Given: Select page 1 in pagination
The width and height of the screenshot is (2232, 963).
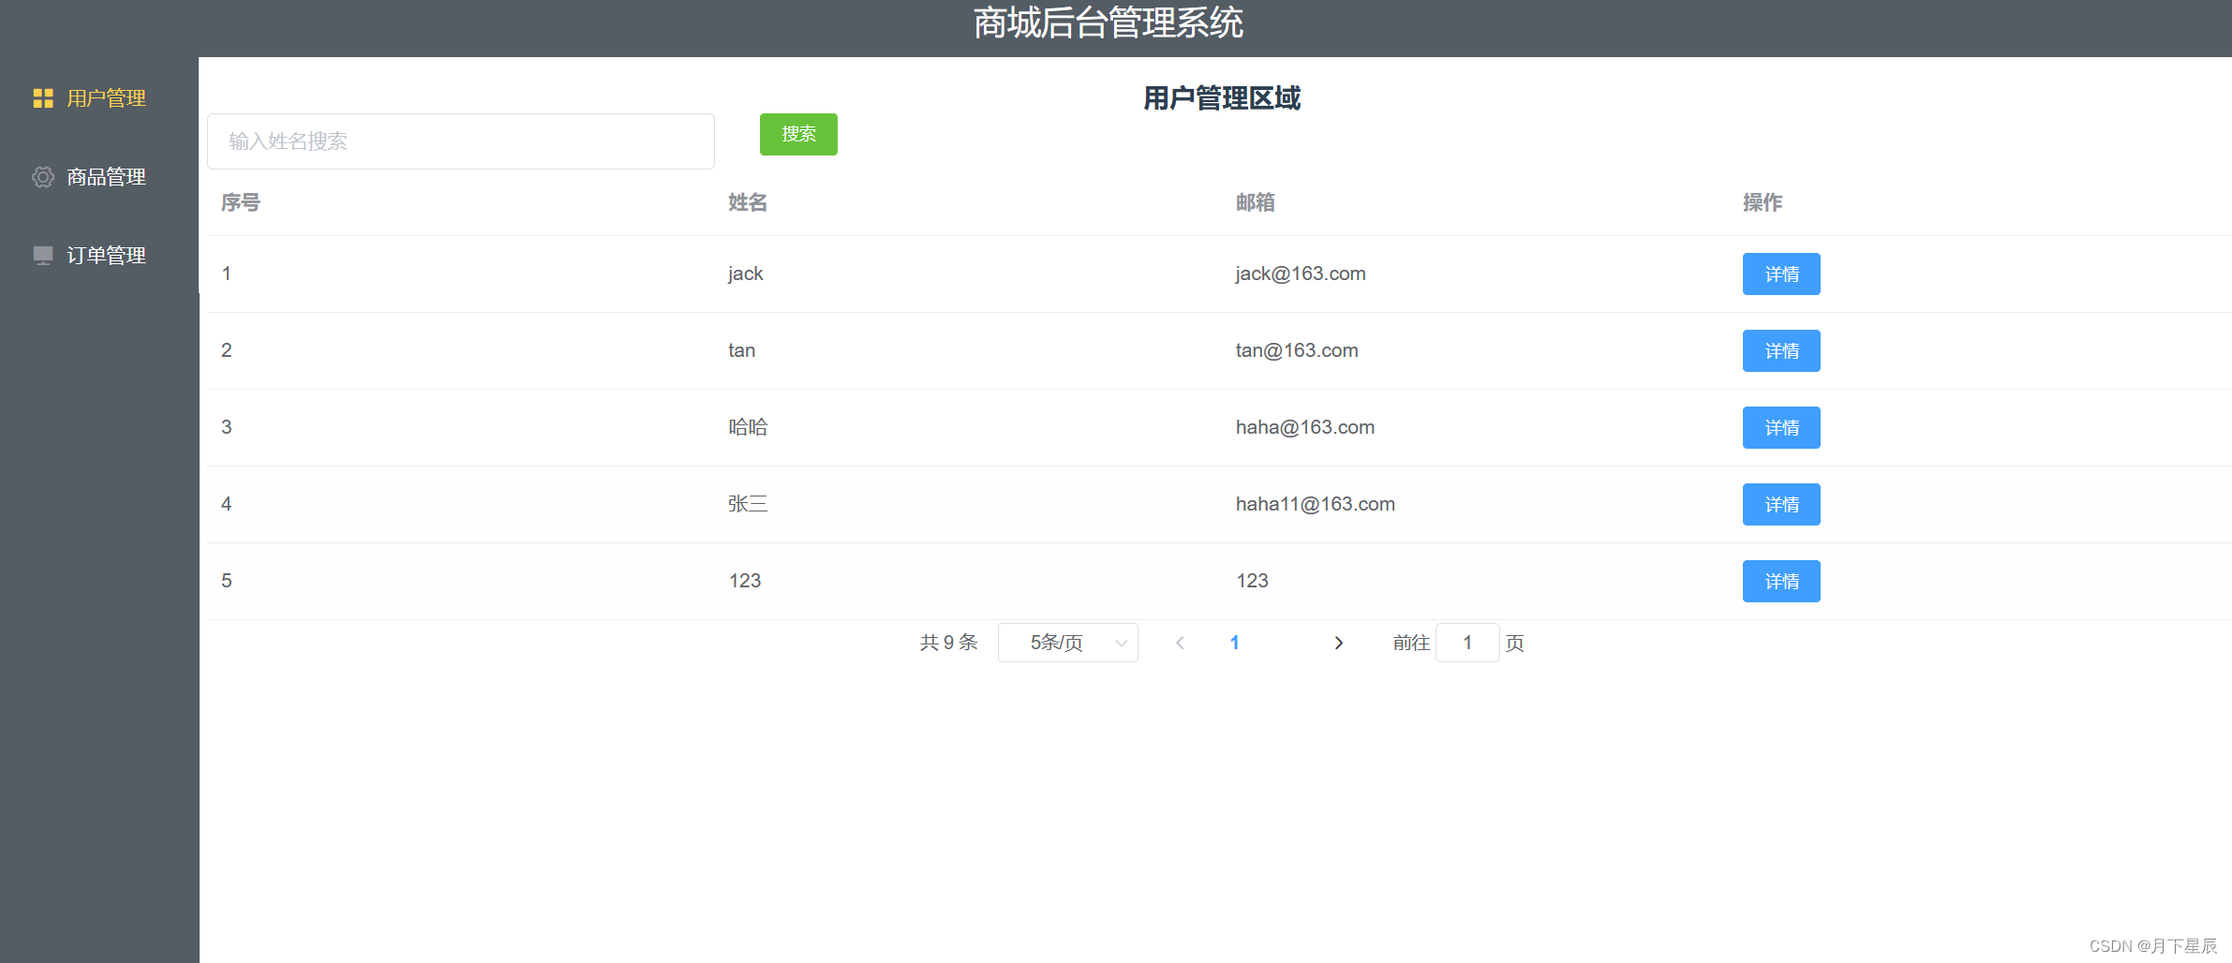Looking at the screenshot, I should coord(1235,643).
